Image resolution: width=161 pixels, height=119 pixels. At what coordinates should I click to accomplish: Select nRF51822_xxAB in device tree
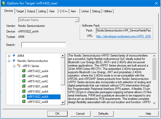coord(38,102)
